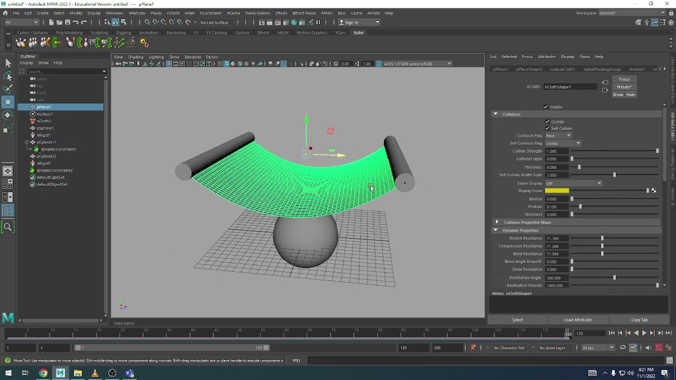Click the search magnifier icon in left sidebar
The width and height of the screenshot is (676, 380).
tap(8, 227)
